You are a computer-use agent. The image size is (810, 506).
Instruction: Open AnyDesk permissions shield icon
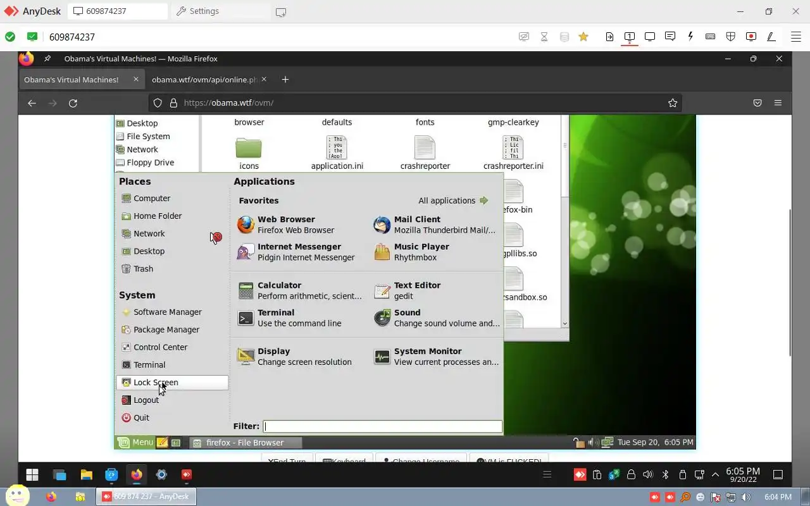tap(731, 37)
